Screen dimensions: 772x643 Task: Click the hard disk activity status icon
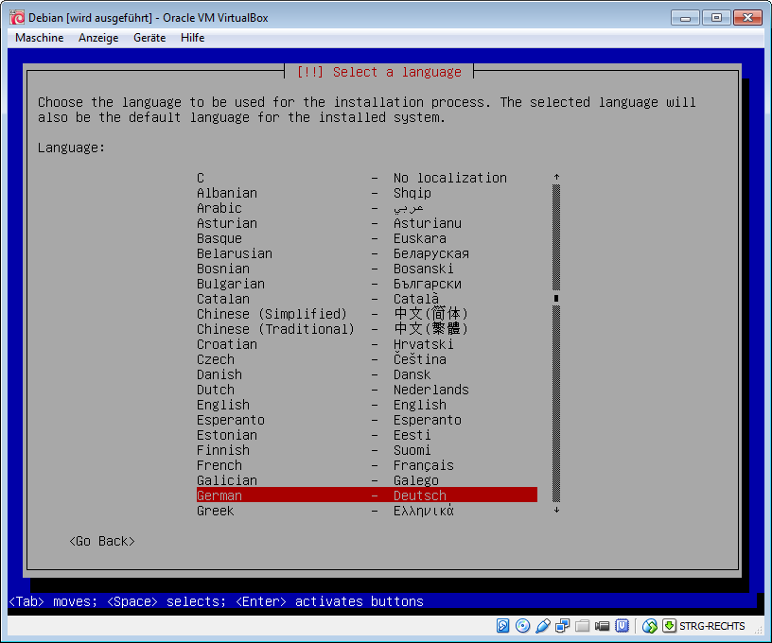coord(502,626)
